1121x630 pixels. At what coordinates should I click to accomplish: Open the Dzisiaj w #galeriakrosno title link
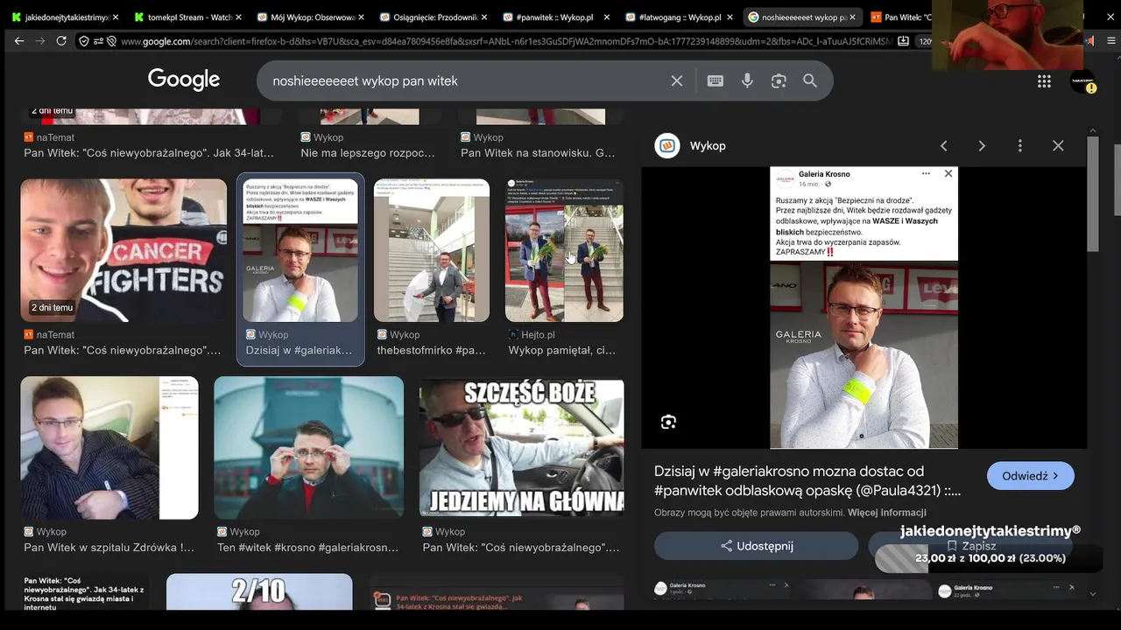807,481
